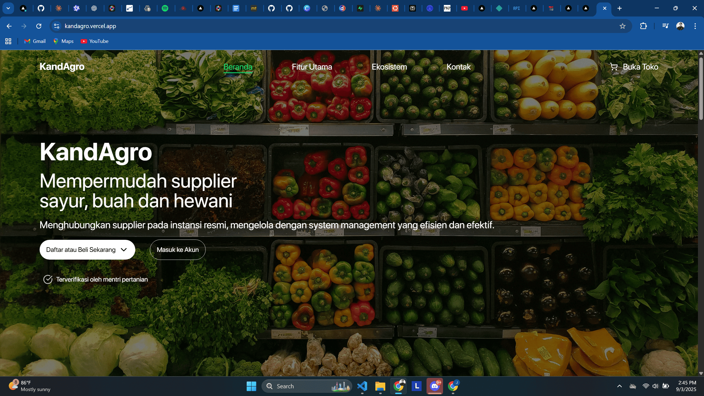Click the shopping cart icon beside Buka Toko
The height and width of the screenshot is (396, 704).
point(614,67)
